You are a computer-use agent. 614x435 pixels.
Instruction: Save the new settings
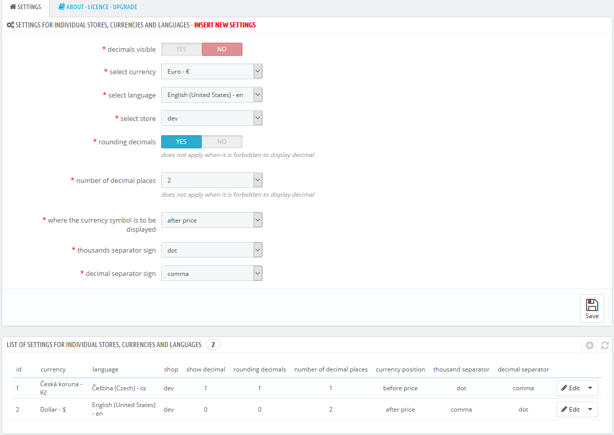point(592,308)
